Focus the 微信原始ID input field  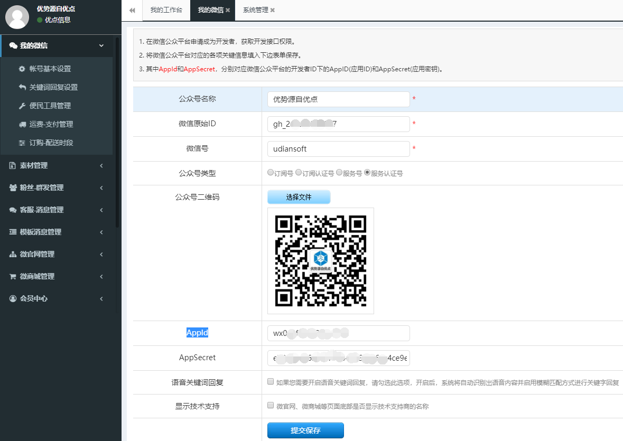[339, 124]
